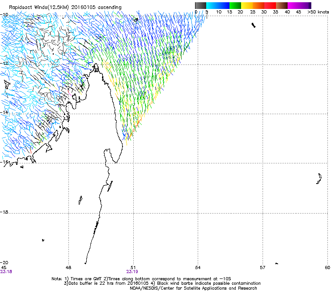The width and height of the screenshot is (331, 291).
Task: Click the '25' legend scale label
Action: [x=253, y=12]
